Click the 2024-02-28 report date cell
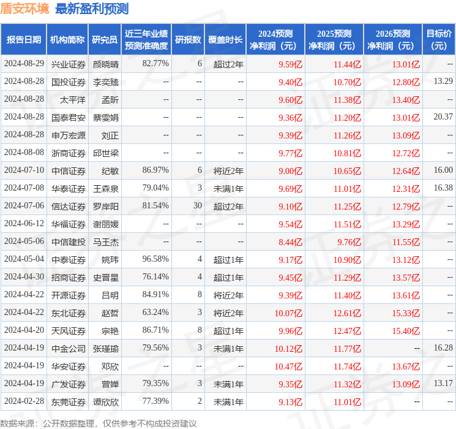Viewport: 456px width, 429px height. click(x=24, y=402)
